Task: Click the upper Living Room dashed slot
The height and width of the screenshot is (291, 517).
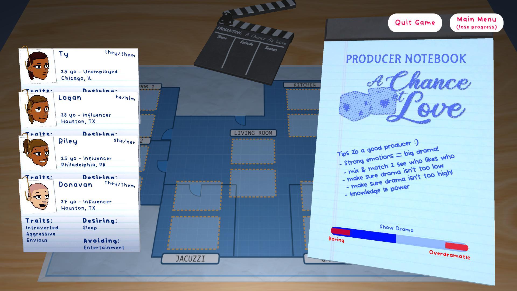Action: (x=253, y=151)
